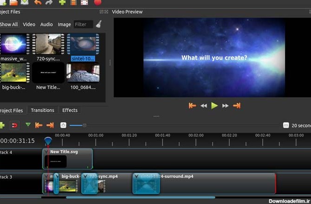Click the Fast Forward button under preview
Screen dimensions: 311x204
click(x=225, y=106)
